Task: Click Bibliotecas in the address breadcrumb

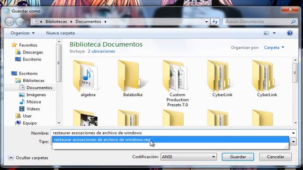Action: coord(56,22)
